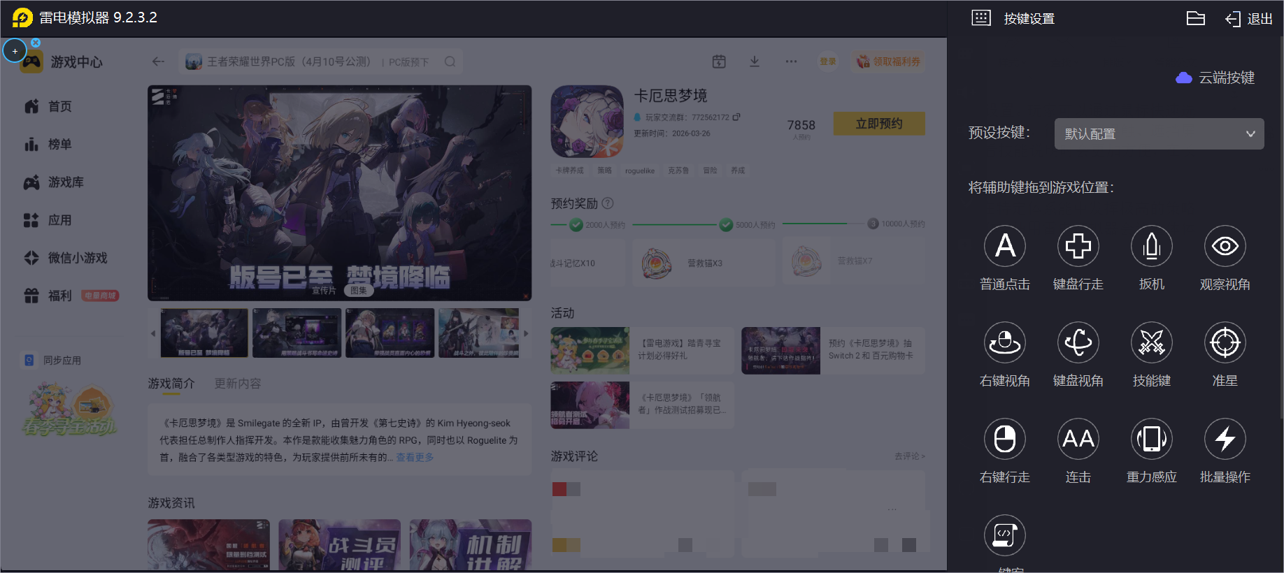This screenshot has width=1284, height=573.
Task: Click the 退出 exit button
Action: [x=1249, y=19]
